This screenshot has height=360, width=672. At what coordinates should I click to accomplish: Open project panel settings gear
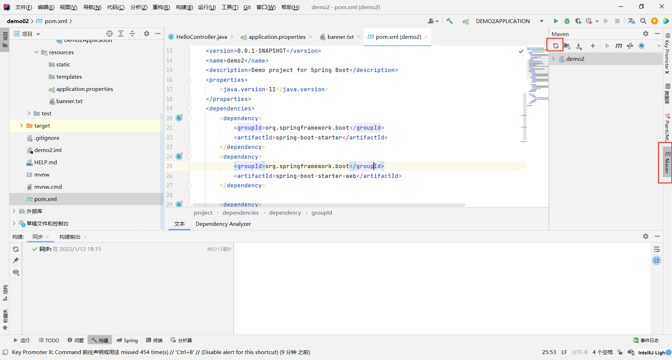147,34
